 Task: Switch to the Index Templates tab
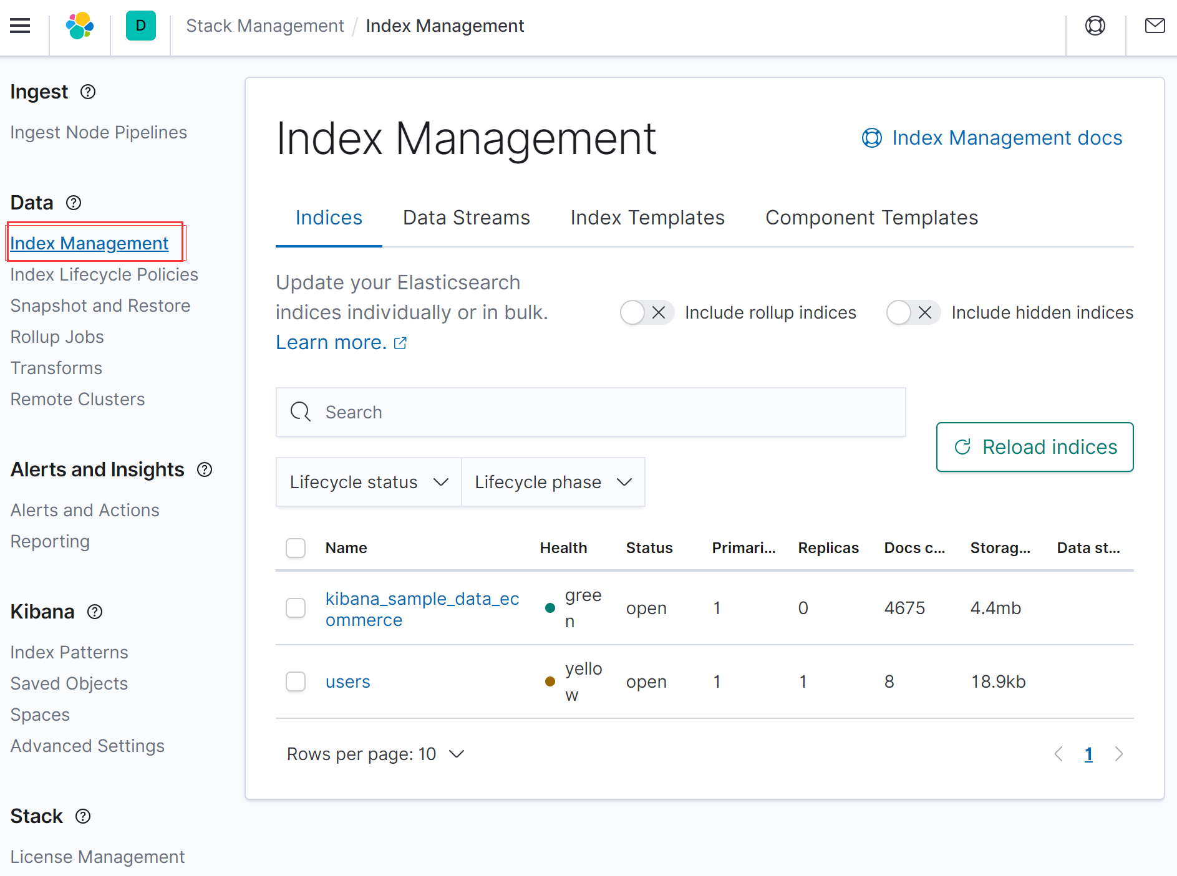(x=647, y=218)
